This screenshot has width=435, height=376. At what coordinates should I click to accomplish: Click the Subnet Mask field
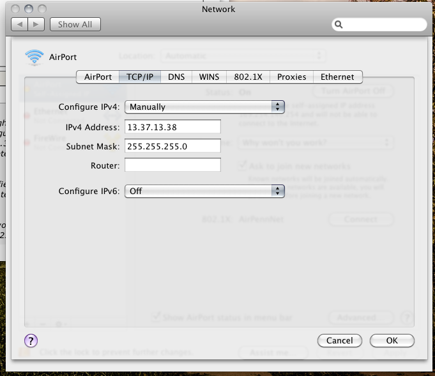(172, 146)
